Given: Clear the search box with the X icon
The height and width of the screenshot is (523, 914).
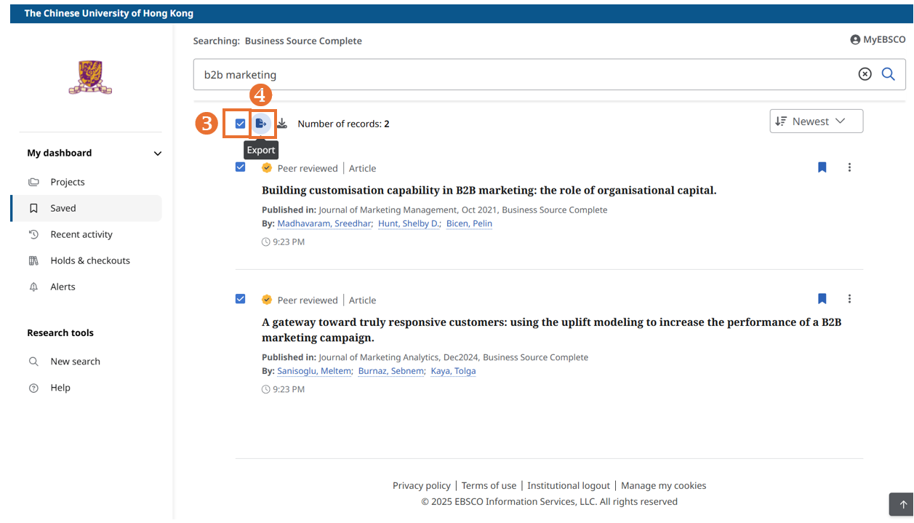Looking at the screenshot, I should pyautogui.click(x=865, y=74).
